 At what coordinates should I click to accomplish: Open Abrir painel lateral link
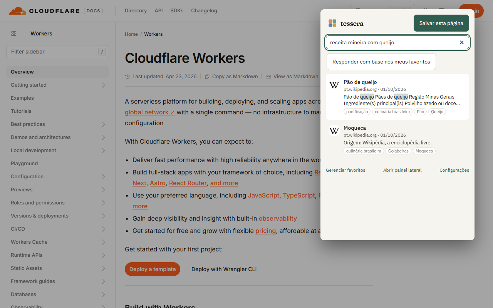[x=402, y=170]
